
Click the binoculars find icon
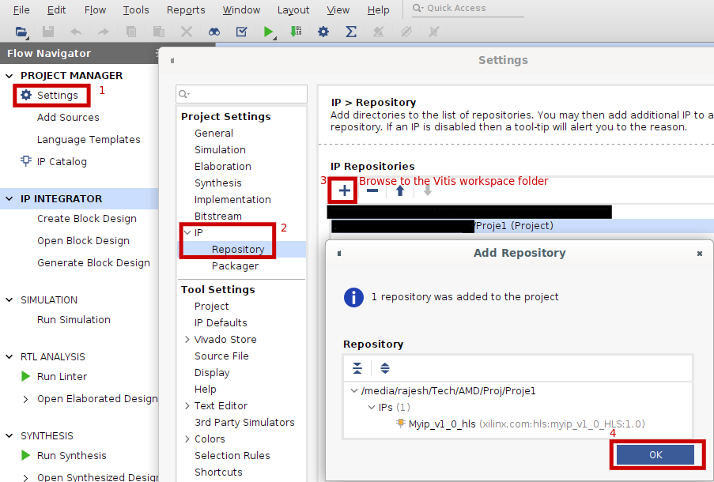pyautogui.click(x=214, y=32)
